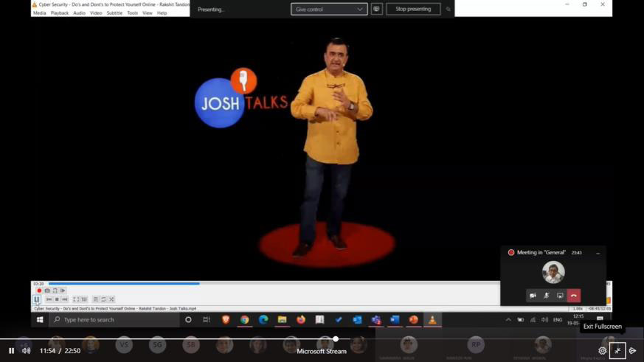Skip to next media in VLC
This screenshot has height=362, width=644.
65,299
